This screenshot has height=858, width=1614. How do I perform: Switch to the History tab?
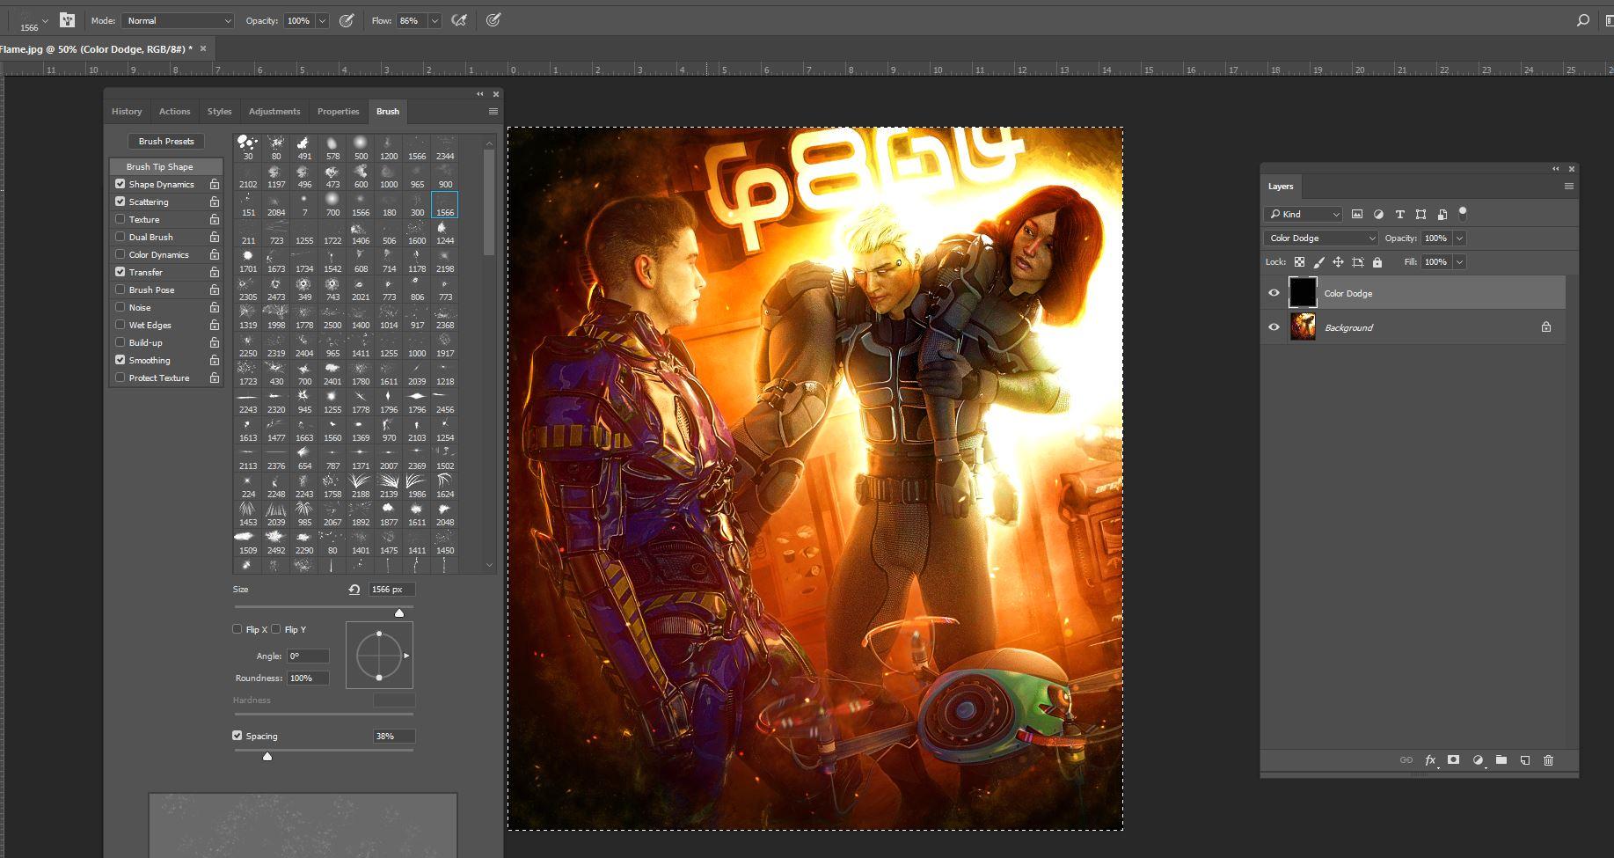(127, 112)
